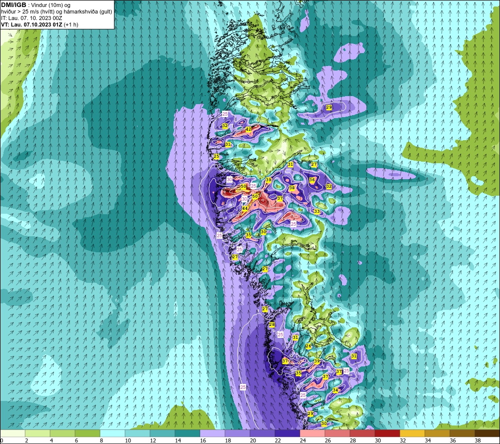500x444 pixels.
Task: Click the 'IT: Lau. 07. 10. 2023 00Z' line
Action: pos(31,18)
